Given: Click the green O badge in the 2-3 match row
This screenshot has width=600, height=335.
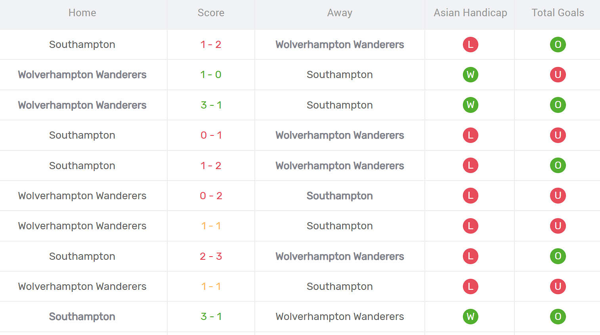Looking at the screenshot, I should 558,256.
